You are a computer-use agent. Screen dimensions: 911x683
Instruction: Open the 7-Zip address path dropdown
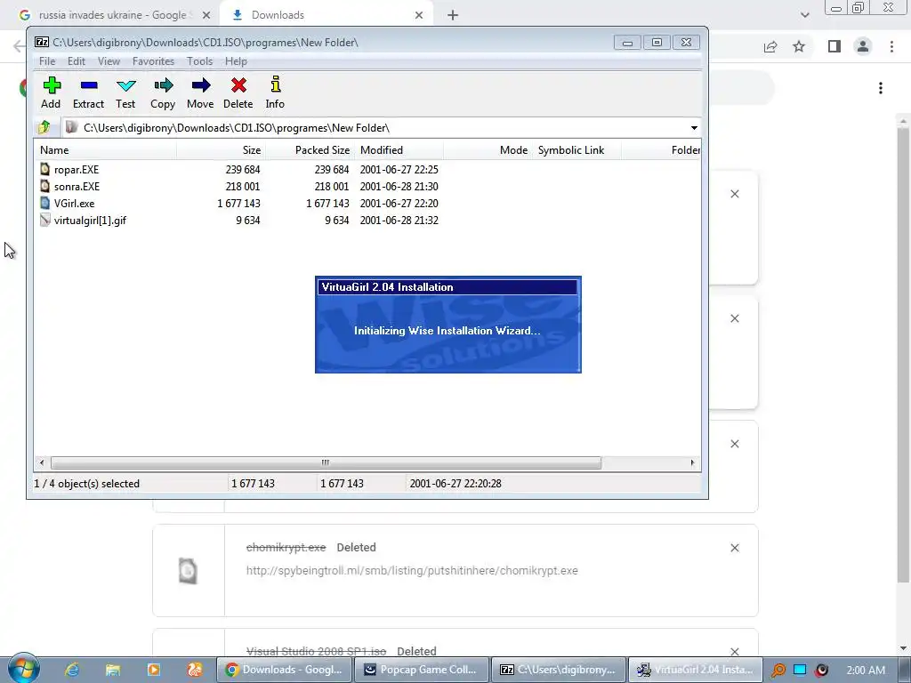click(694, 128)
